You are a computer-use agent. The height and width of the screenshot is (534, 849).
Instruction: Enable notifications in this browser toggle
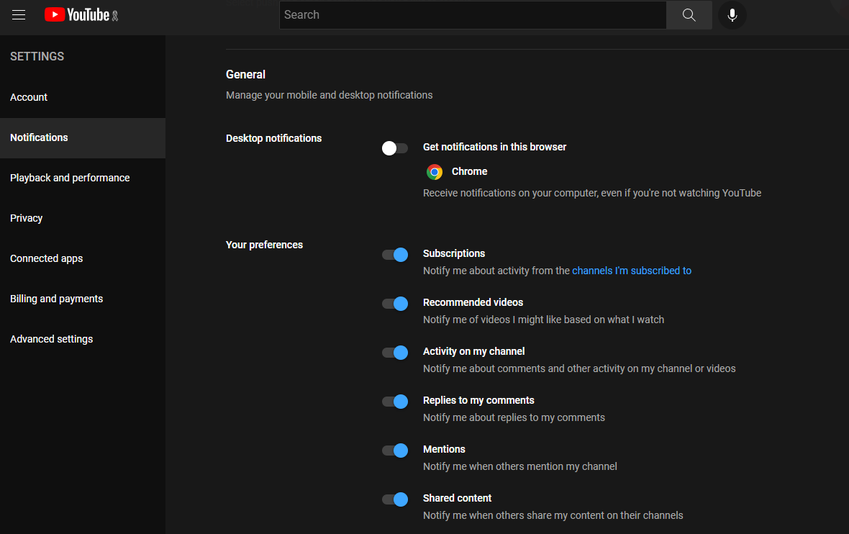395,148
